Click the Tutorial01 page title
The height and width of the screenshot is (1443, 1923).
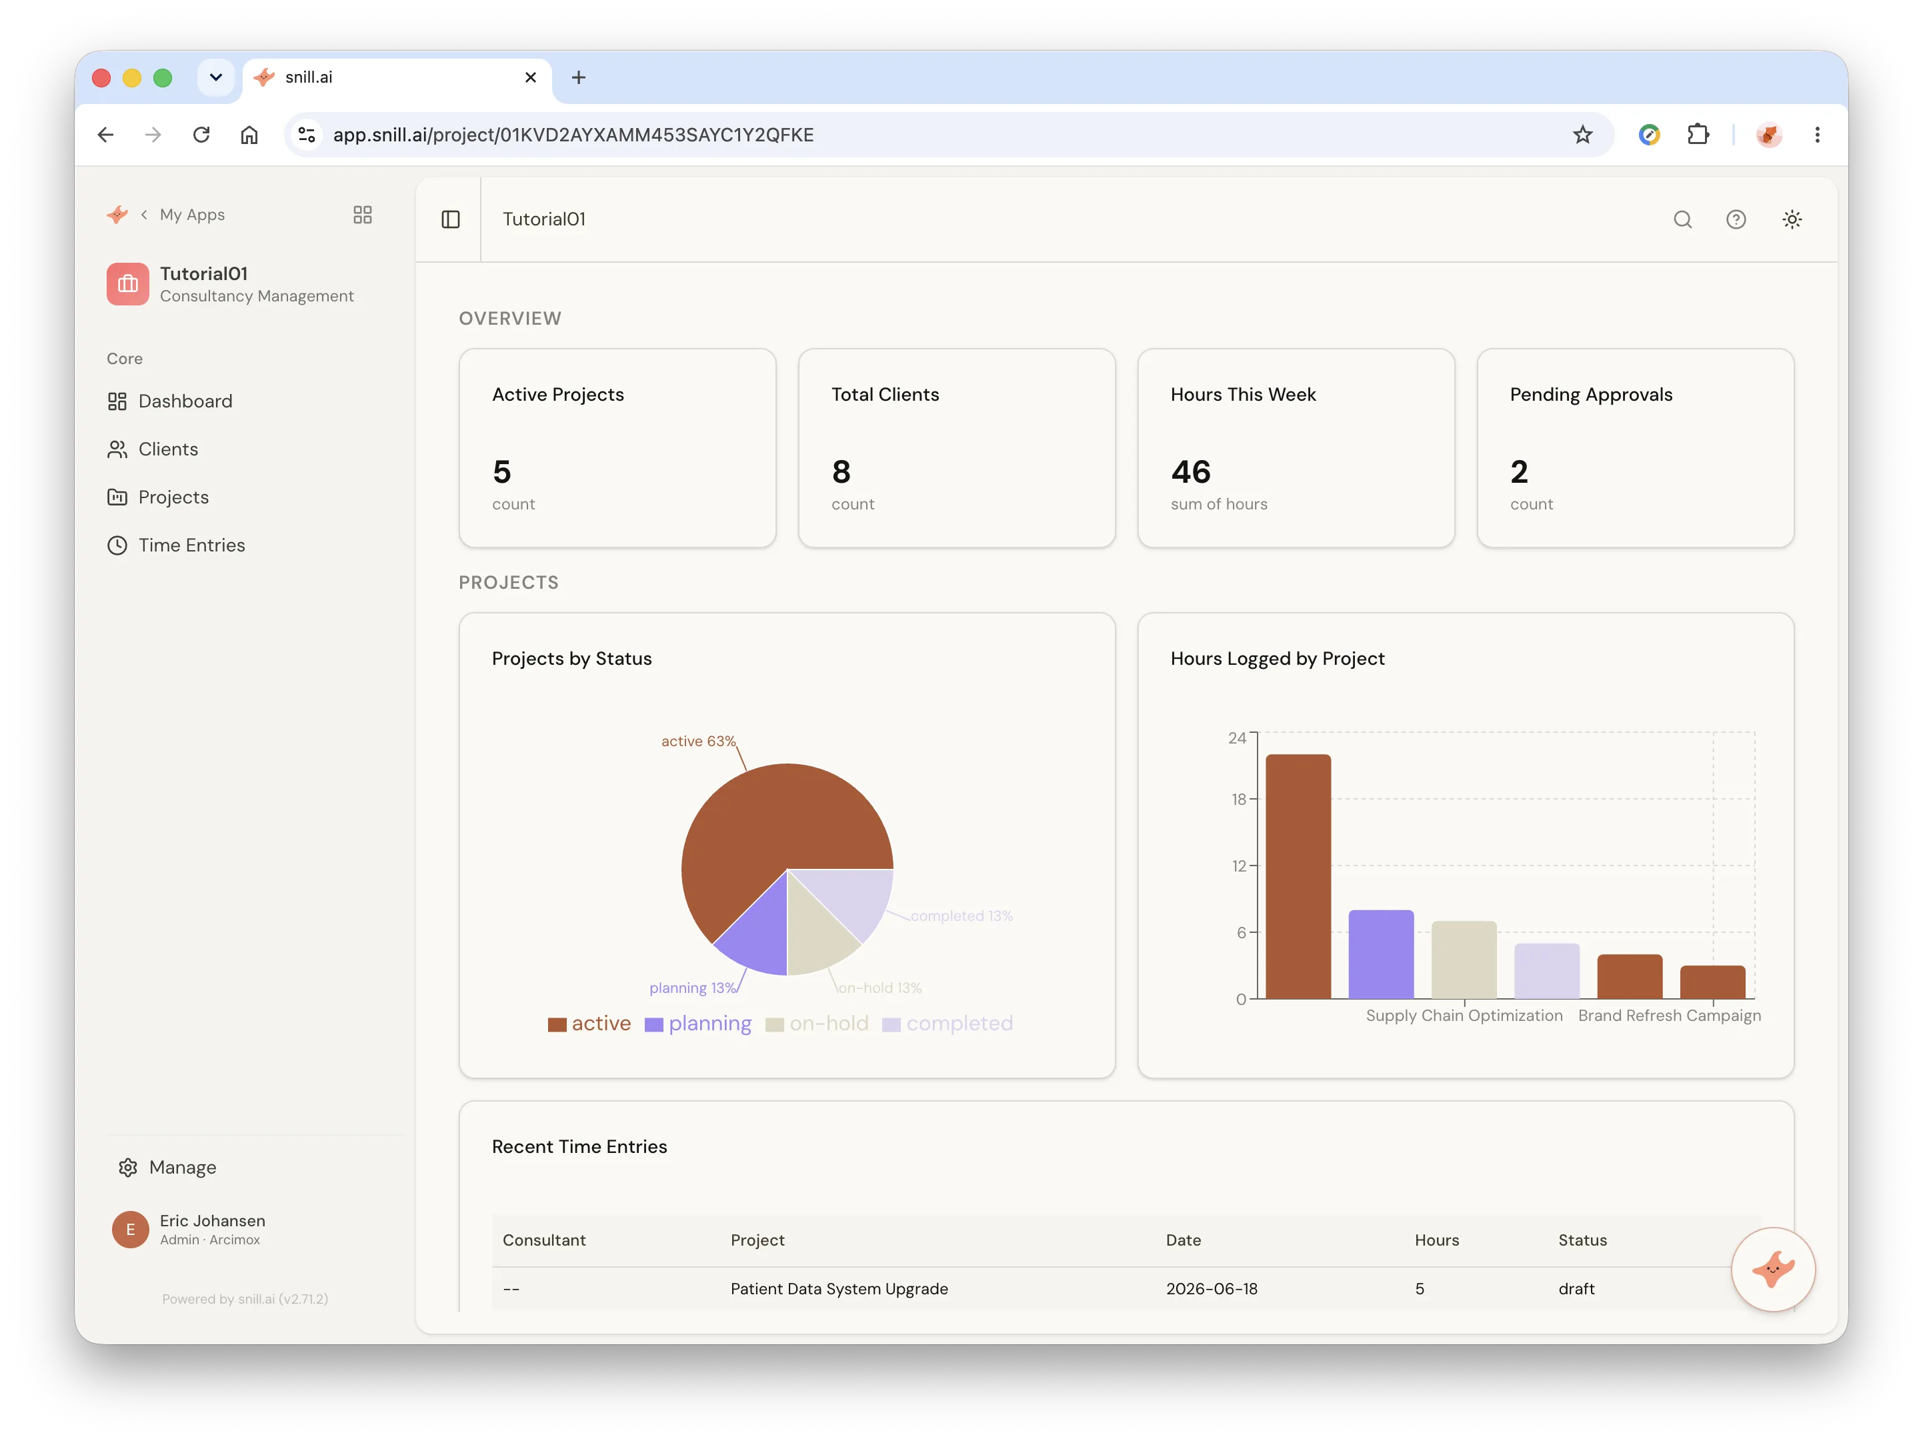click(x=544, y=219)
